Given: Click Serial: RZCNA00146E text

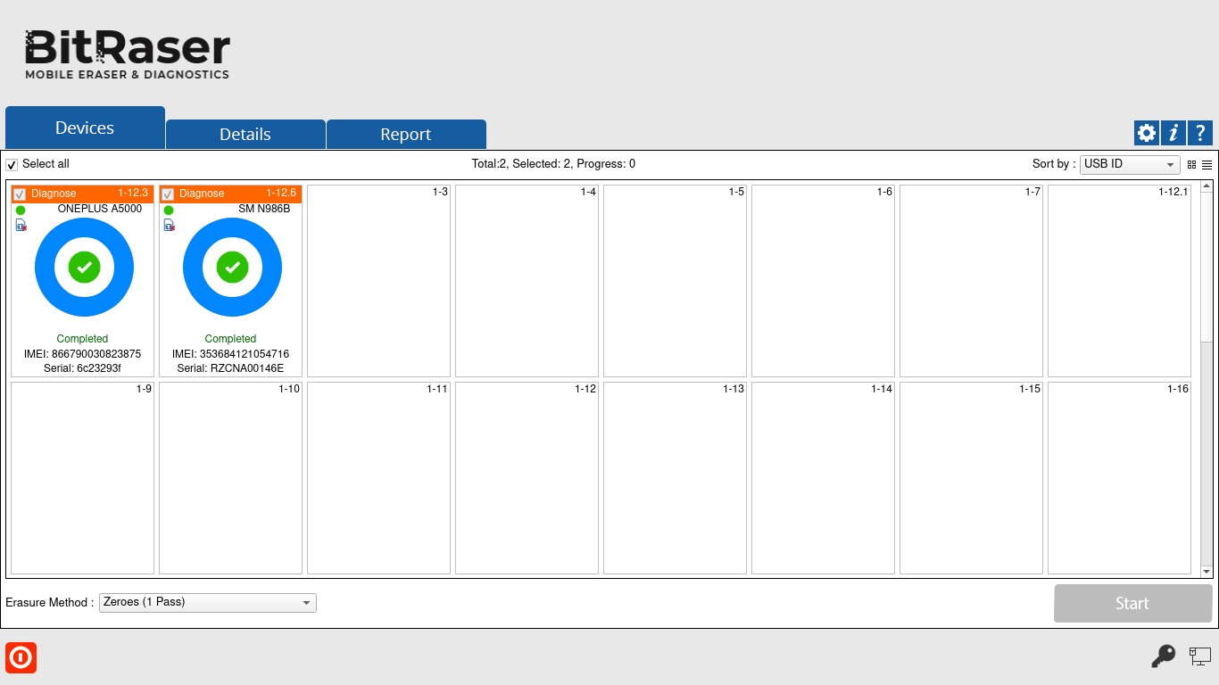Looking at the screenshot, I should (x=230, y=368).
